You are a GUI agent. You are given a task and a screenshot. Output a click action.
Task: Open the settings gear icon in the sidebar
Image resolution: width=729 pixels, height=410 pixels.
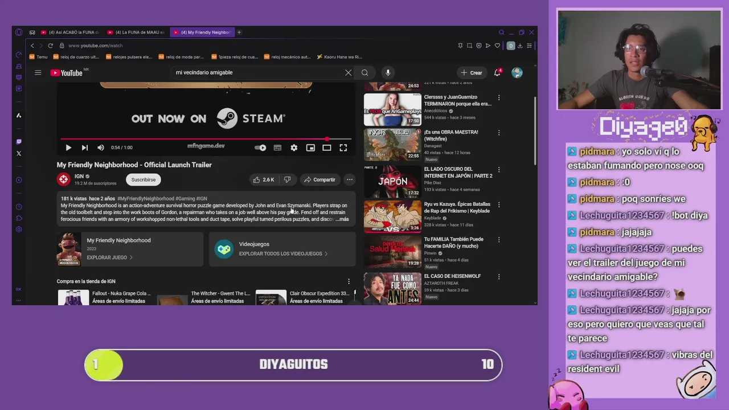19,229
